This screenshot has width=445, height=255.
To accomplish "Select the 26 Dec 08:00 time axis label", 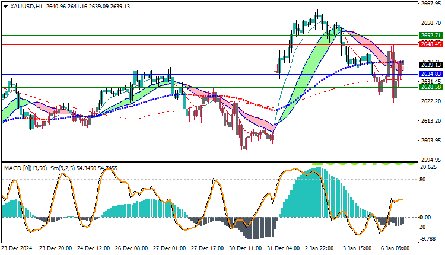I will tap(131, 248).
